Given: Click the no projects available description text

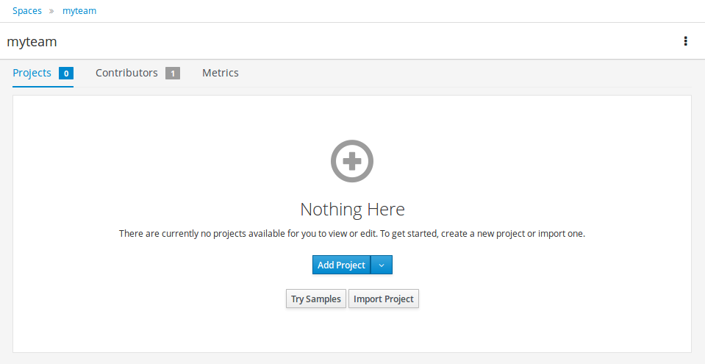Looking at the screenshot, I should (x=352, y=234).
